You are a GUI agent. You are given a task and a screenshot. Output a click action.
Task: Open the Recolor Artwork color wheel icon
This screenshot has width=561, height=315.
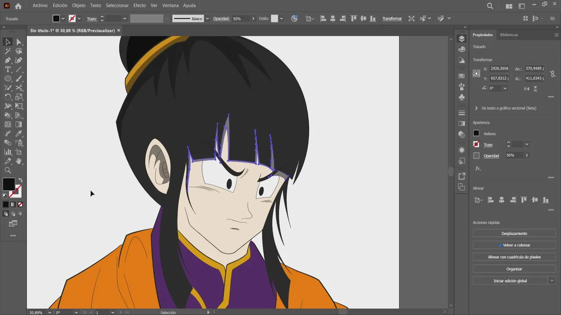[295, 19]
